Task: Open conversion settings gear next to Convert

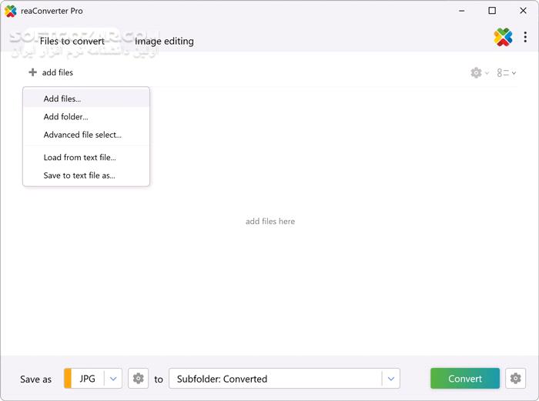Action: coord(515,379)
